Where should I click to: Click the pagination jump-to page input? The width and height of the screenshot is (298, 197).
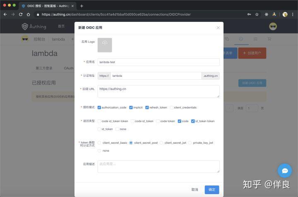coord(252,108)
